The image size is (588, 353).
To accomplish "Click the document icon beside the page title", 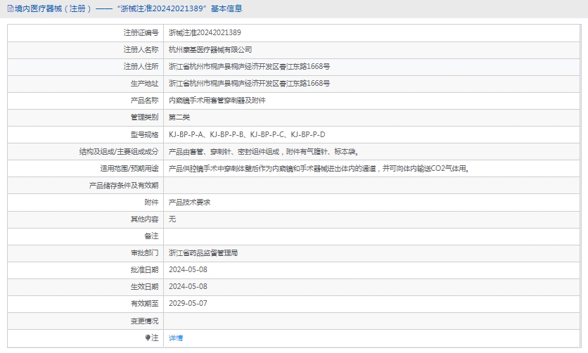I will (10, 8).
